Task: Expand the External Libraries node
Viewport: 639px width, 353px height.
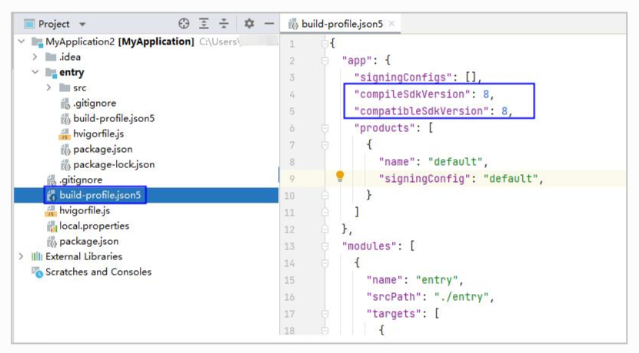Action: point(22,256)
